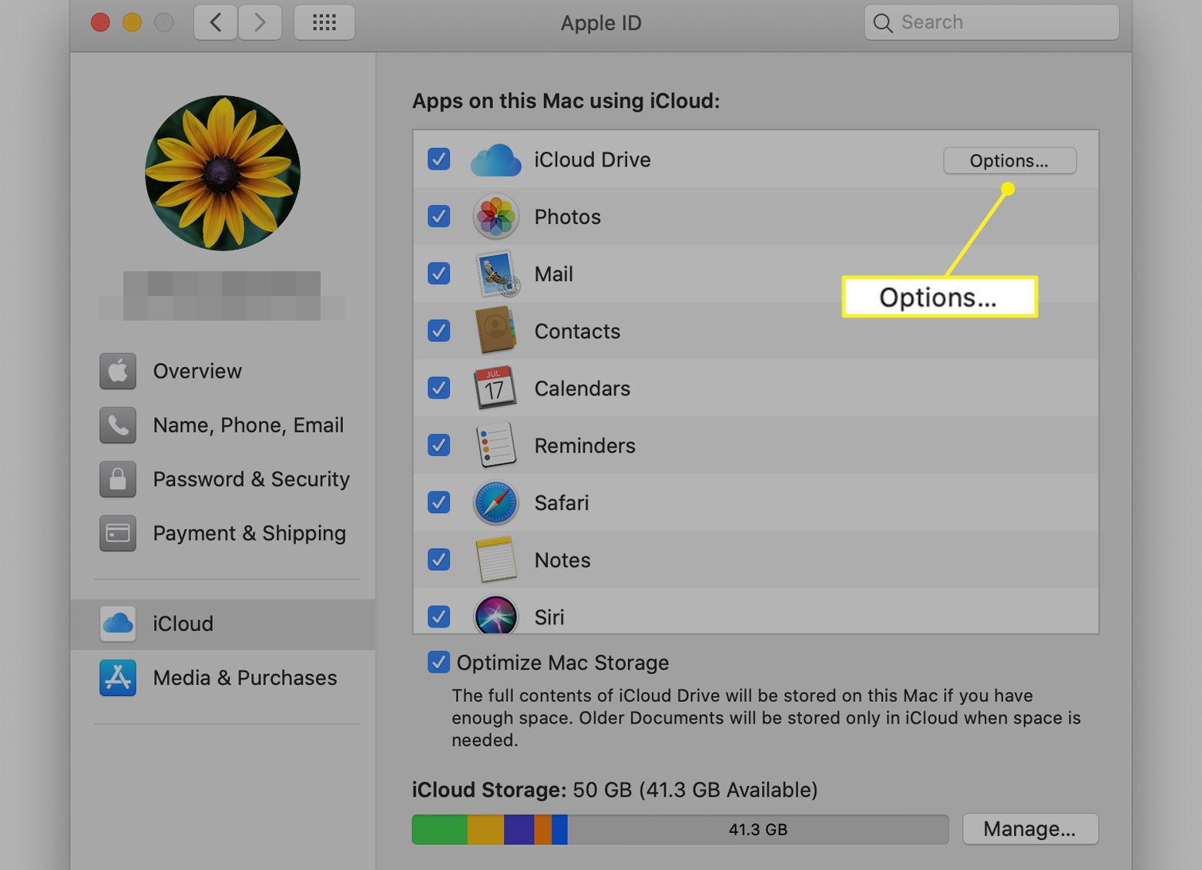Click the Notes label

[x=562, y=559]
